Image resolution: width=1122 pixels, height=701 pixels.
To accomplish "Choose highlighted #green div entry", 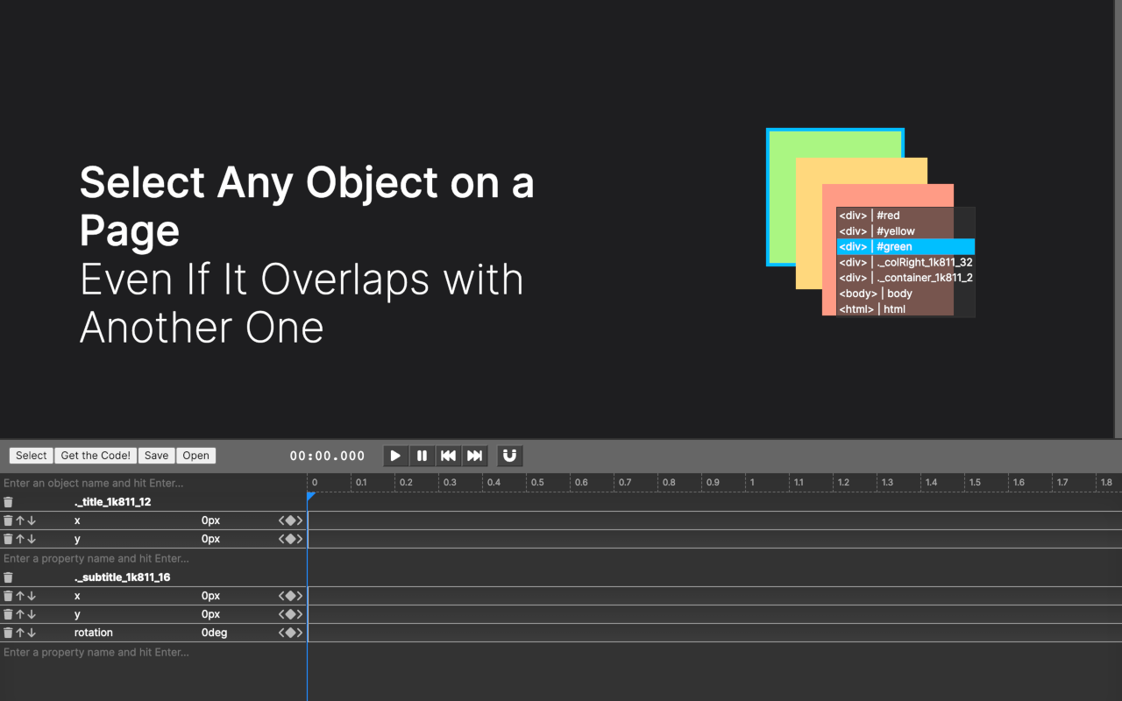I will tap(905, 247).
